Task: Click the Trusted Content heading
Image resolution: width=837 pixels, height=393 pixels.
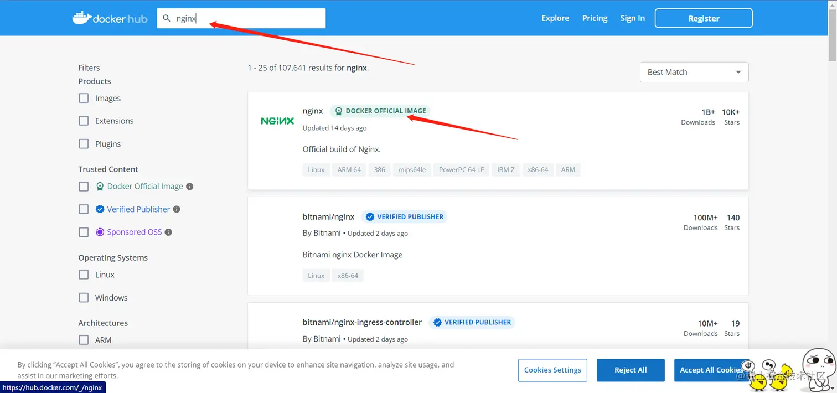Action: pos(108,169)
